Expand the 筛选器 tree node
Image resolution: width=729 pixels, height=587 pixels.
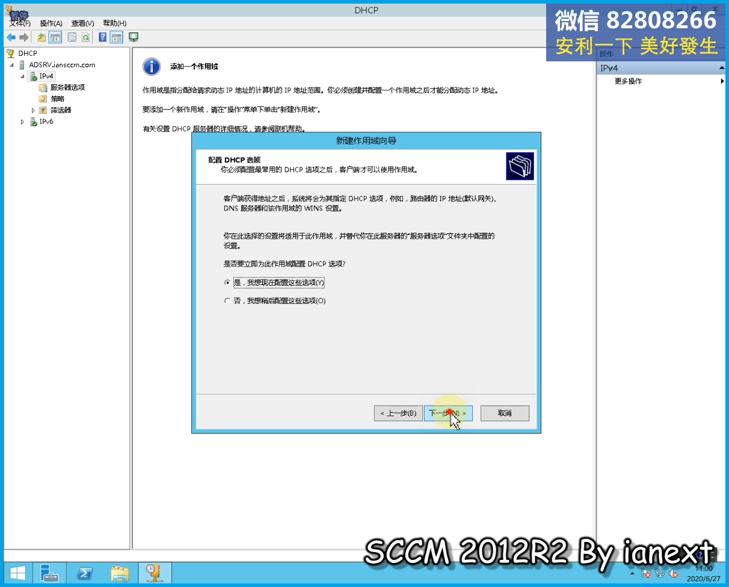pyautogui.click(x=34, y=111)
